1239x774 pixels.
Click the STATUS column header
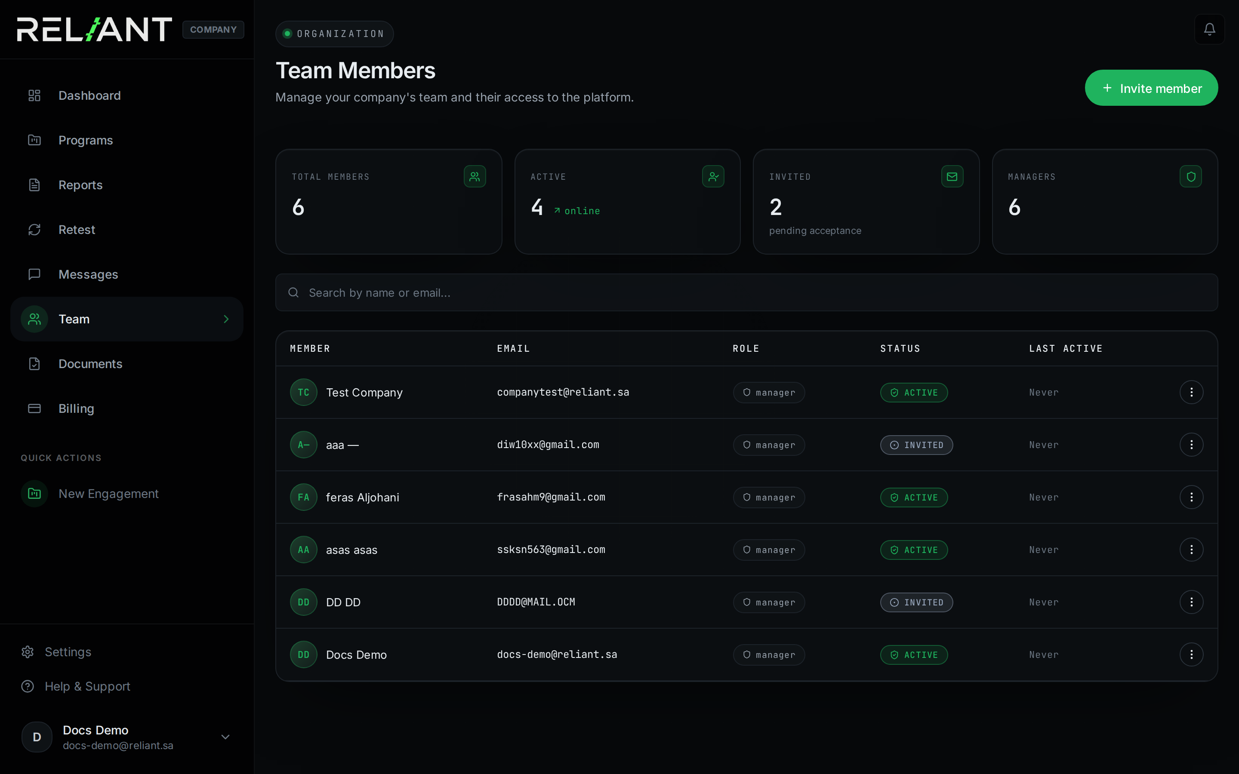[x=900, y=349]
